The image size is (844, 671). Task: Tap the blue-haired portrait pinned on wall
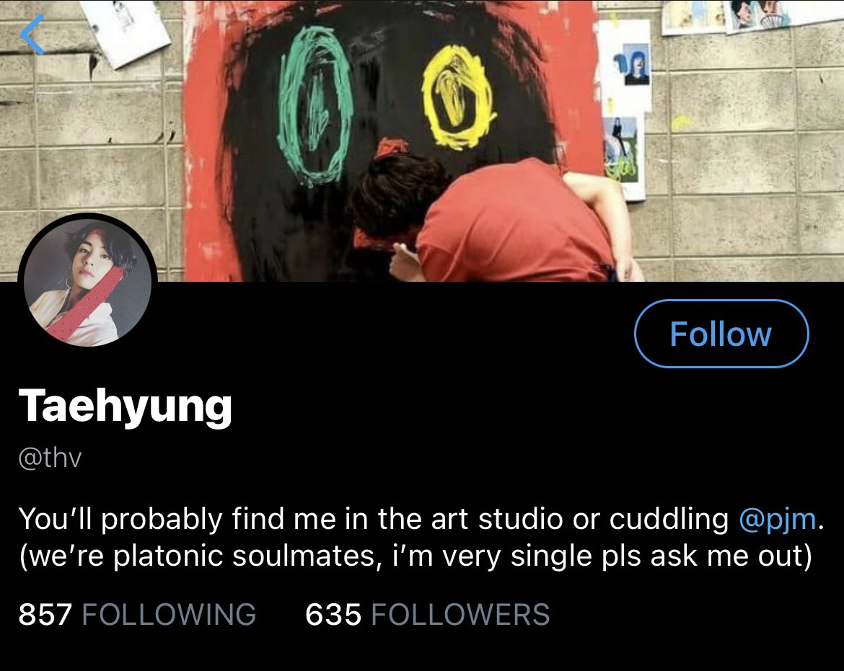(636, 64)
